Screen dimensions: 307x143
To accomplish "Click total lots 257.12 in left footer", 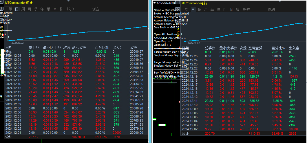I will click(34, 137).
